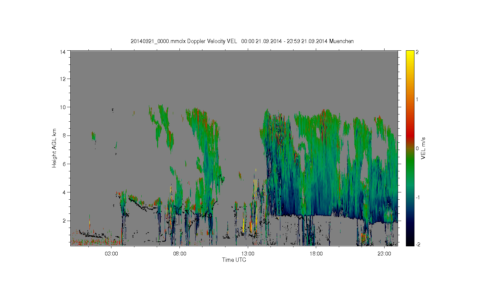493x296 pixels.
Task: Click the 2 km height label
Action: [64, 221]
